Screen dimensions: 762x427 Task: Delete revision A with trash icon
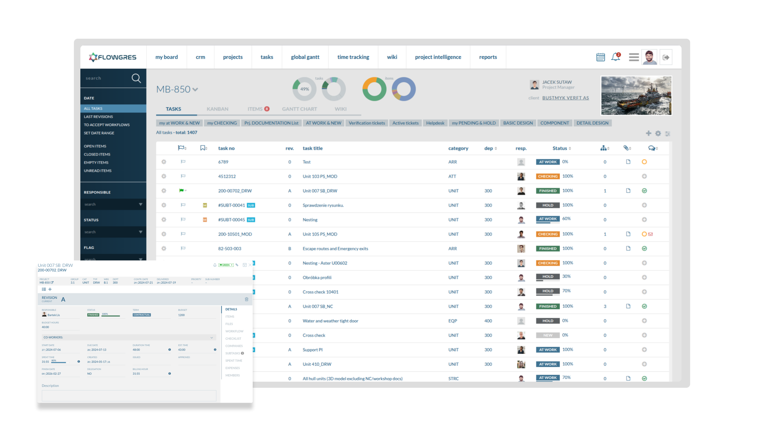coord(246,299)
